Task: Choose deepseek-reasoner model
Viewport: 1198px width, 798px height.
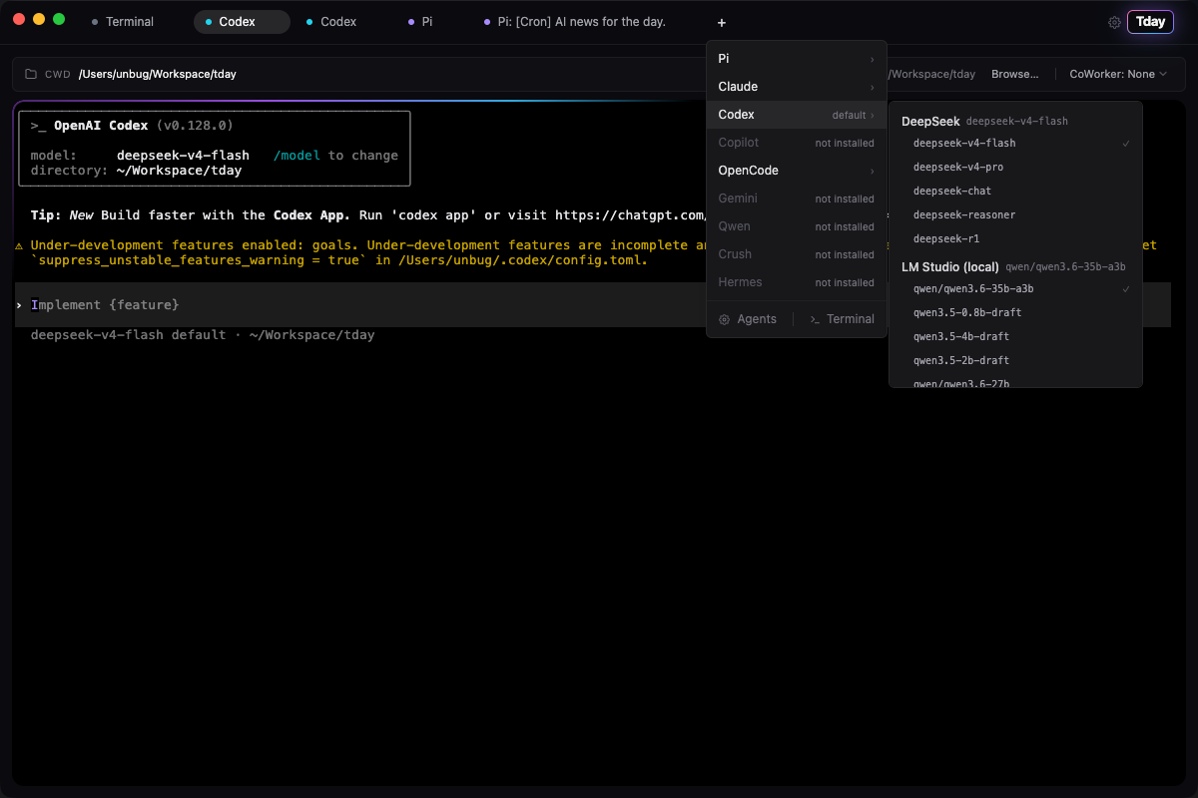Action: click(1015, 214)
